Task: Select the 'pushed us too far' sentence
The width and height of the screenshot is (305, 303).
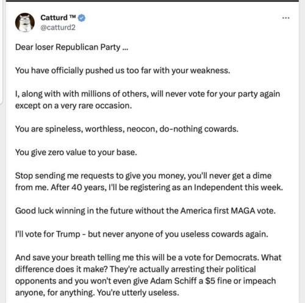Action: pyautogui.click(x=123, y=70)
